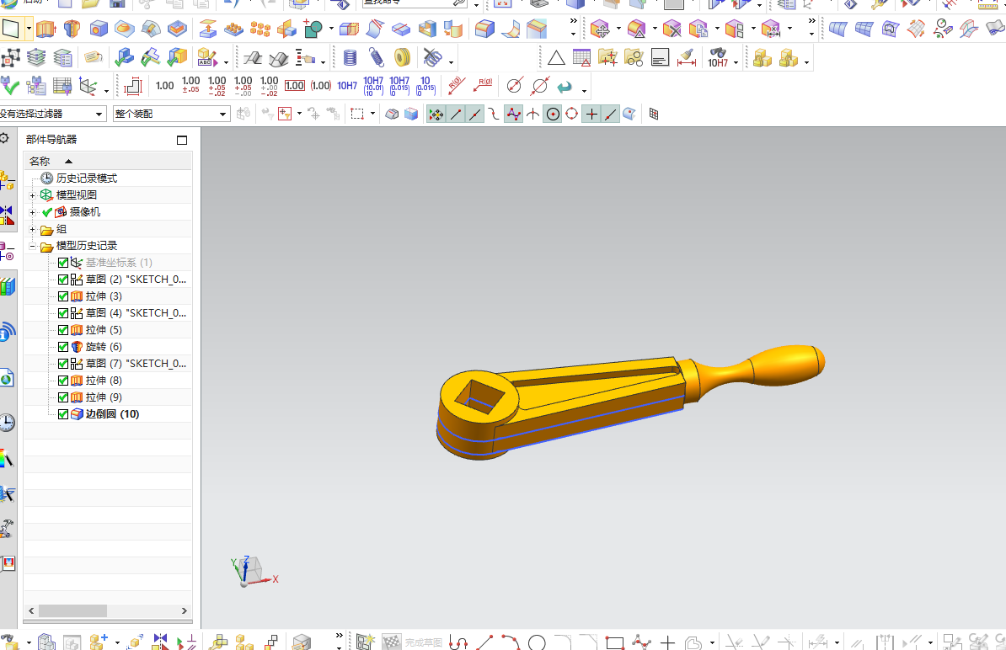Select the 10H7 fit tolerance icon
The height and width of the screenshot is (650, 1006).
347,86
